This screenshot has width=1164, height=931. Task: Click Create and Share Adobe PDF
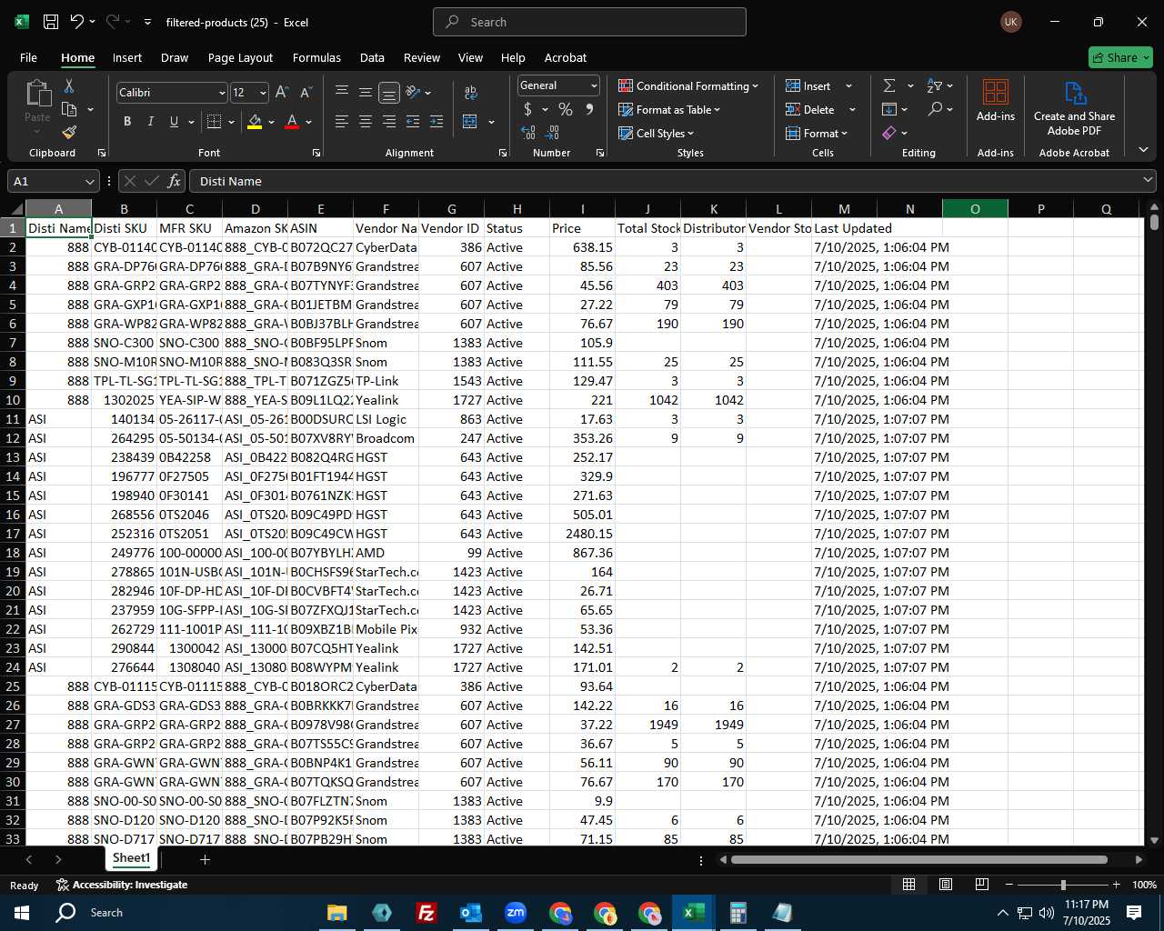[1074, 108]
